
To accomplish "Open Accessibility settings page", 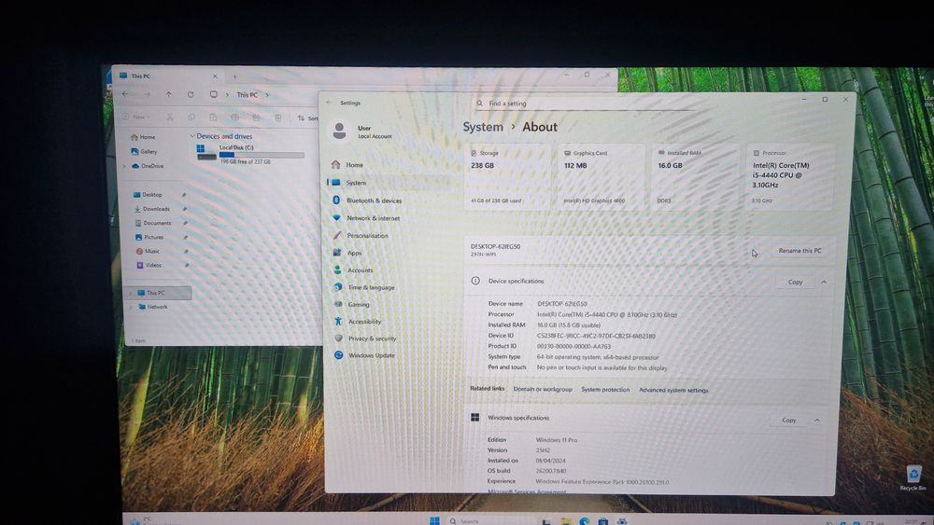I will tap(358, 321).
